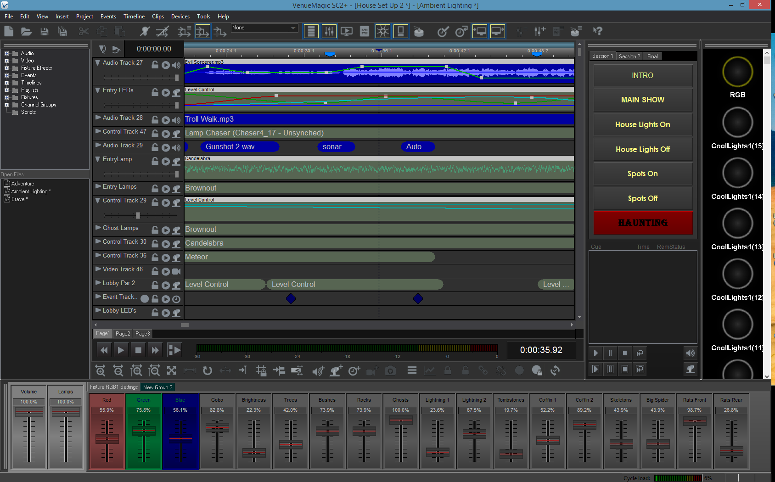Click the loop refresh arrow icon
775x482 pixels.
(x=208, y=370)
